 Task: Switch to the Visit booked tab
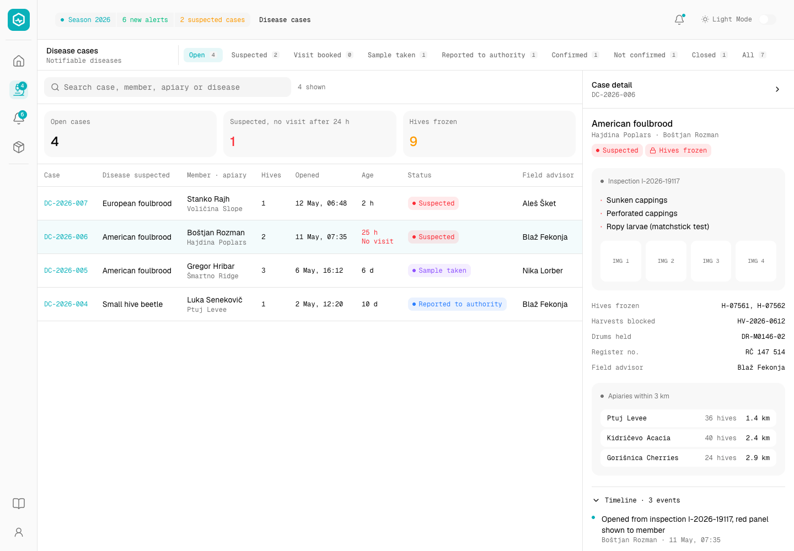(x=323, y=55)
